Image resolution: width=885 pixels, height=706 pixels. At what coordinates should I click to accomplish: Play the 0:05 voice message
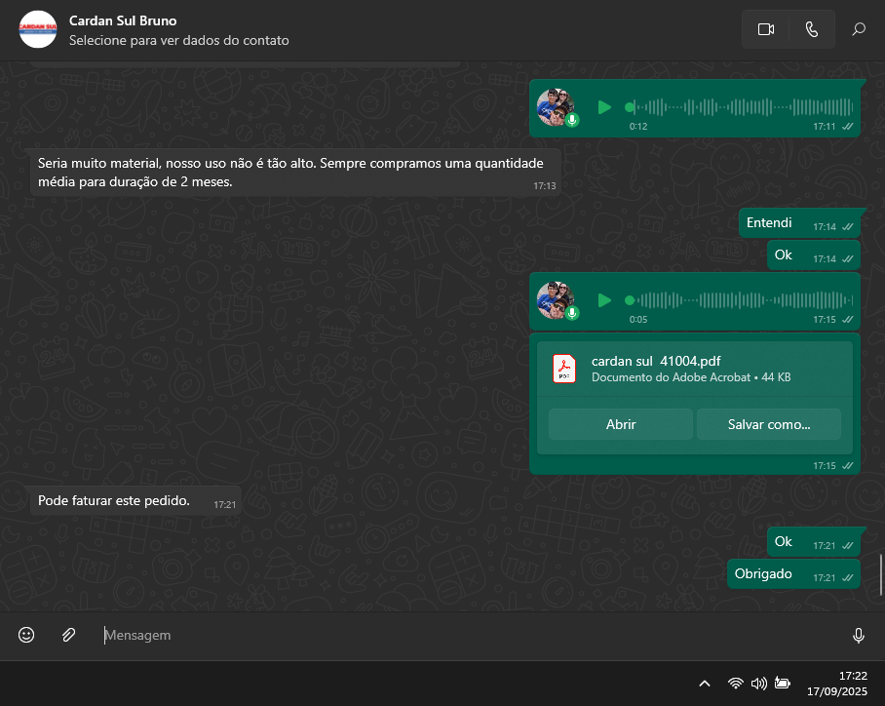pyautogui.click(x=604, y=300)
